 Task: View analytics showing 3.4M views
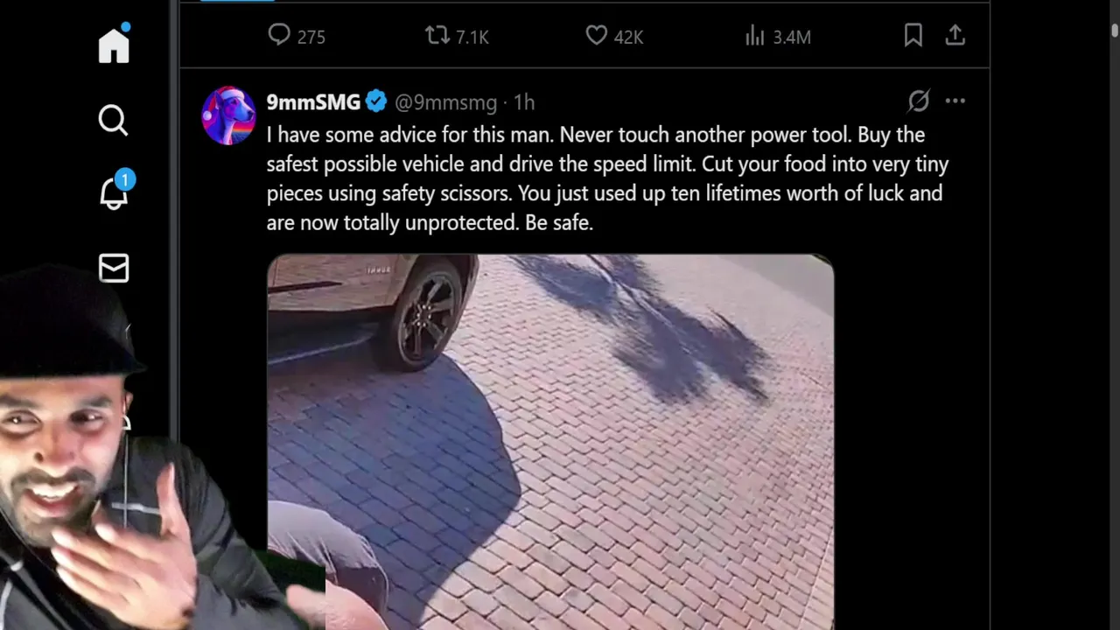[778, 36]
